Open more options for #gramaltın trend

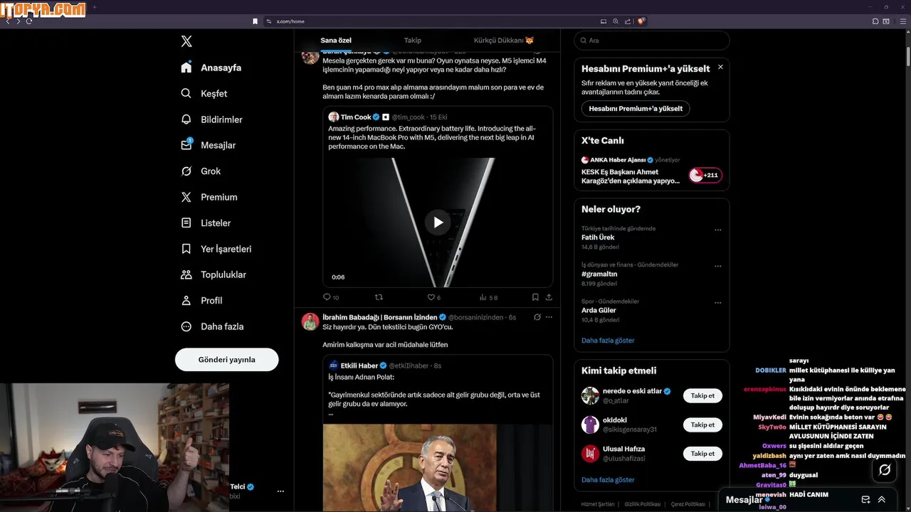tap(717, 266)
